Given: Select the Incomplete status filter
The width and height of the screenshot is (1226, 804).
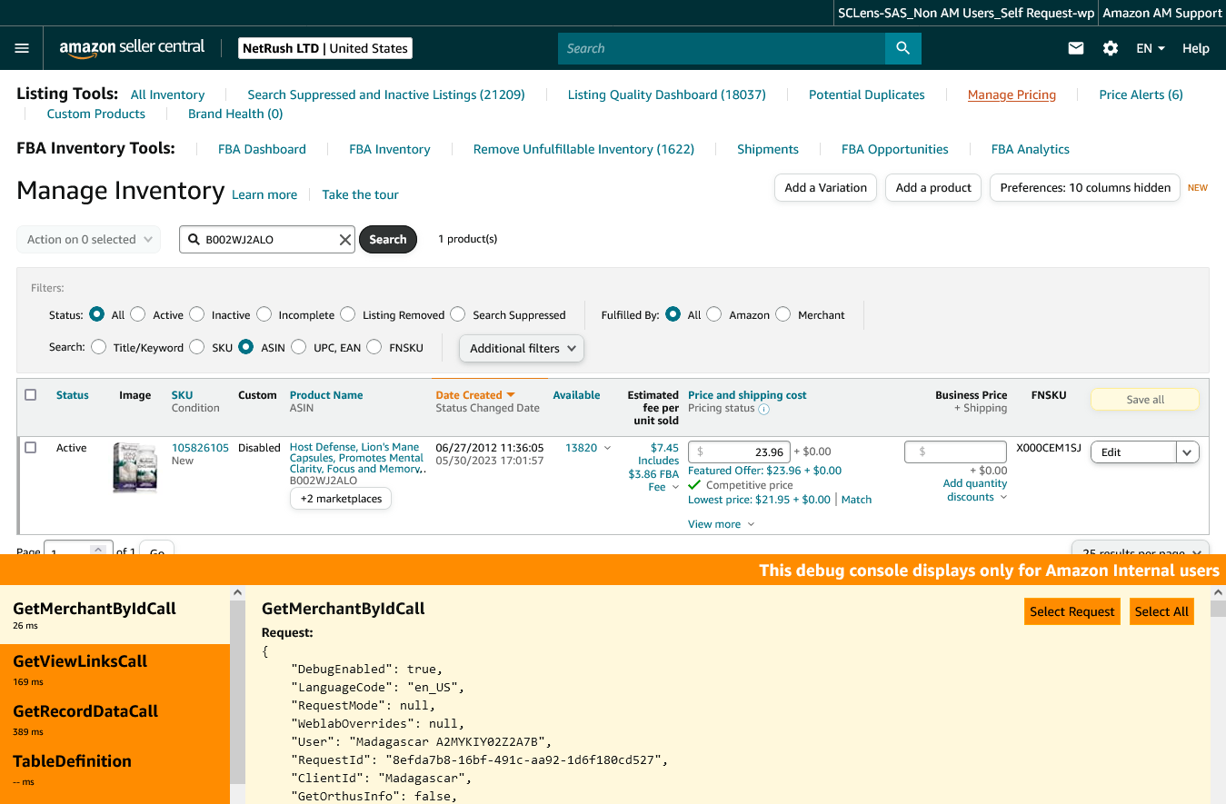Looking at the screenshot, I should tap(264, 314).
